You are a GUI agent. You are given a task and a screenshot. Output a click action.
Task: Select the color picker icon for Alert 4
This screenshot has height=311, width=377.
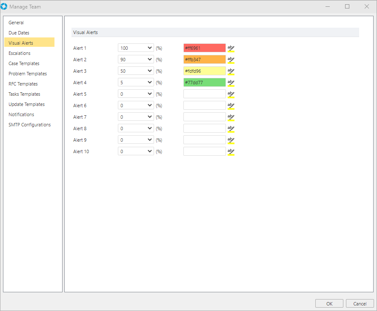[231, 83]
